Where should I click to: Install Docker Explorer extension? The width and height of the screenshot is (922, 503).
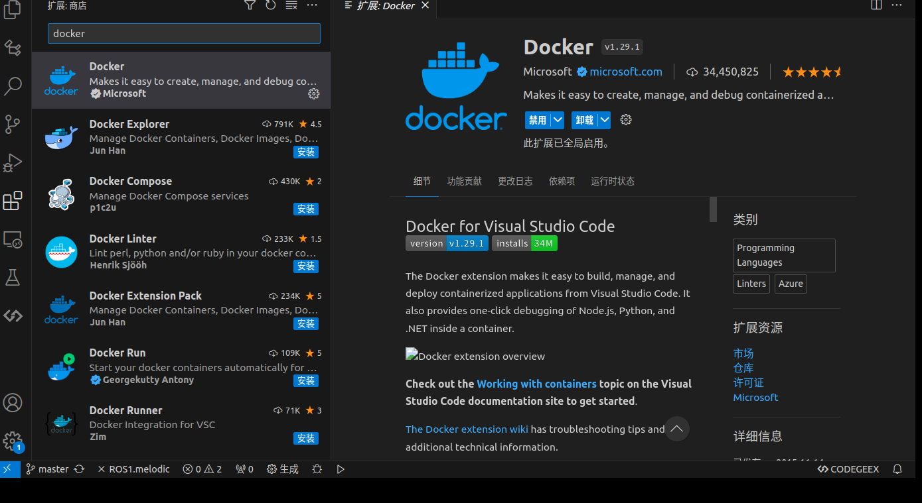306,152
